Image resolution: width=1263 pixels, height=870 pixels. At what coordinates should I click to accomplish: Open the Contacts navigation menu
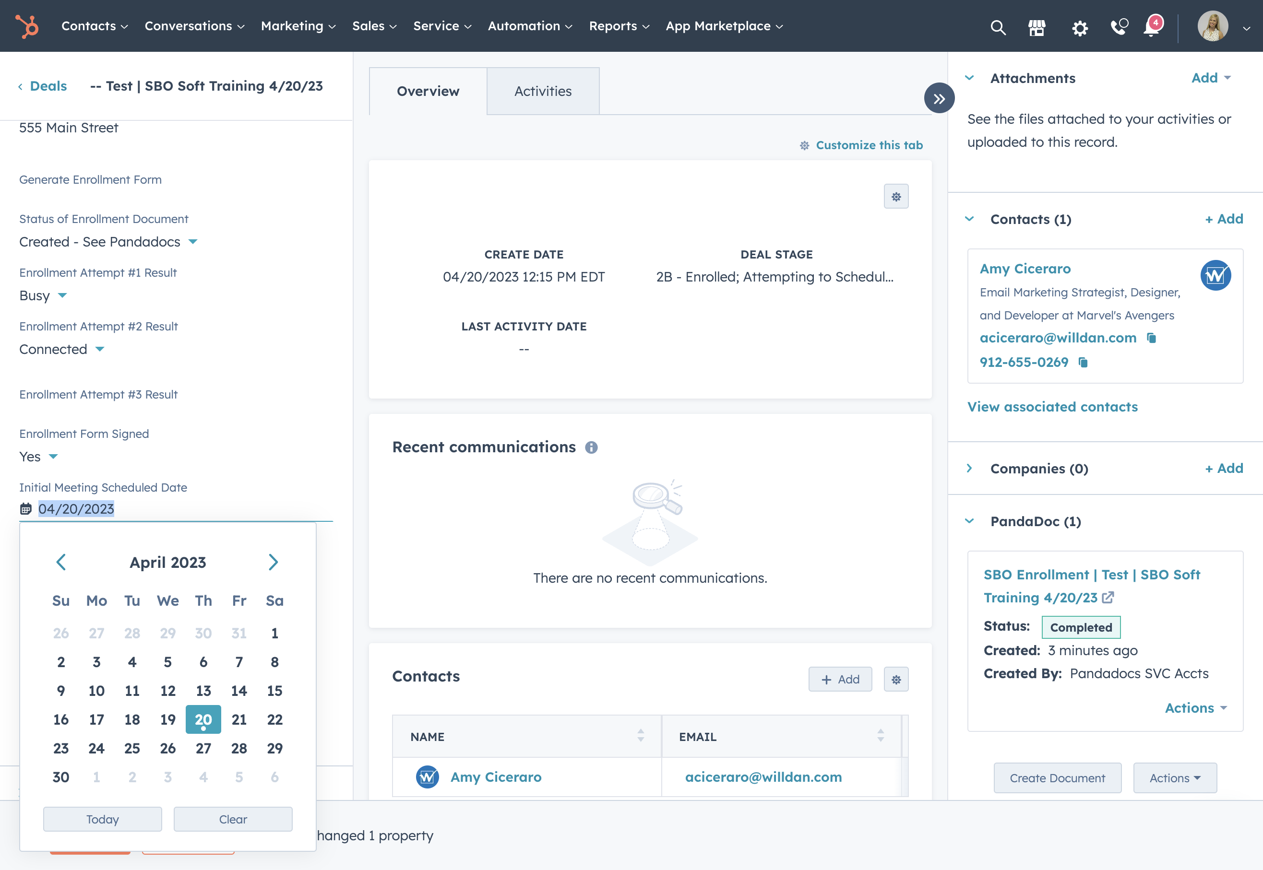tap(95, 26)
